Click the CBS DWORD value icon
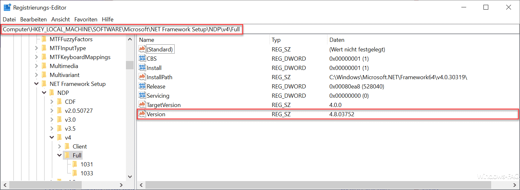 142,58
